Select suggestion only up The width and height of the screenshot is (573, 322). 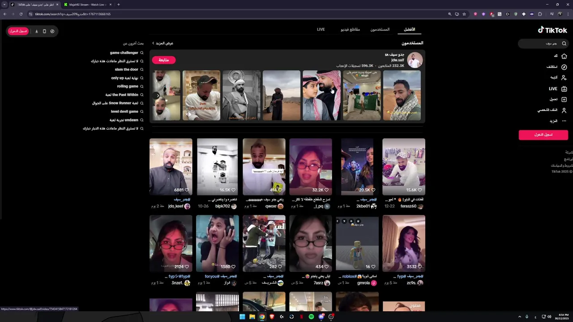[x=124, y=78]
